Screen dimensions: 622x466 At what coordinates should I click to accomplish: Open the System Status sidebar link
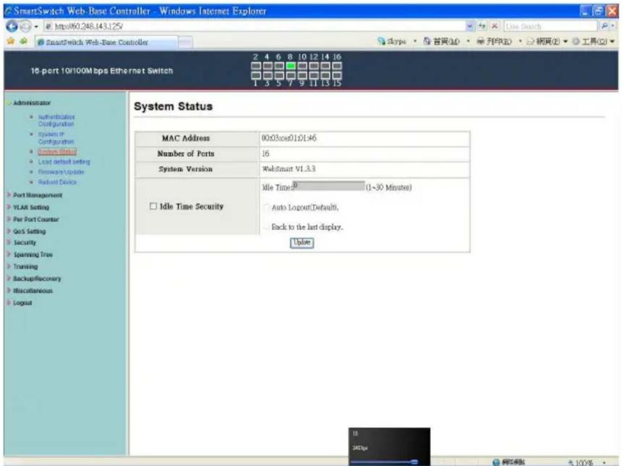pyautogui.click(x=57, y=152)
